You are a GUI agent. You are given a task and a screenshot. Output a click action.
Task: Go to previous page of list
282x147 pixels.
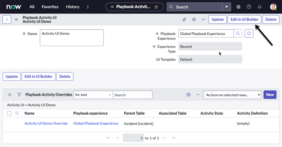(x=117, y=138)
